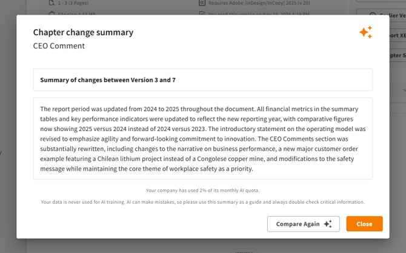
Task: Click the checkmark icon beside 'You read this version'
Action: [x=202, y=13]
